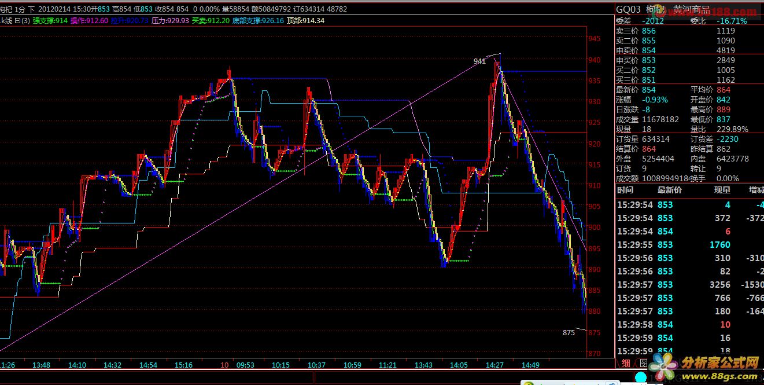
Task: Click the 涨幅 -0.93% value
Action: tap(655, 100)
